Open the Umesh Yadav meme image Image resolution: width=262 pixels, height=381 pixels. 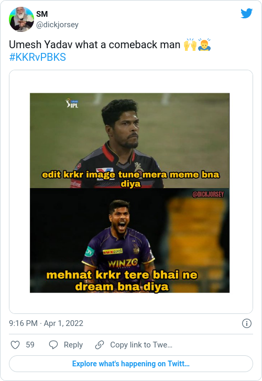[x=130, y=193]
